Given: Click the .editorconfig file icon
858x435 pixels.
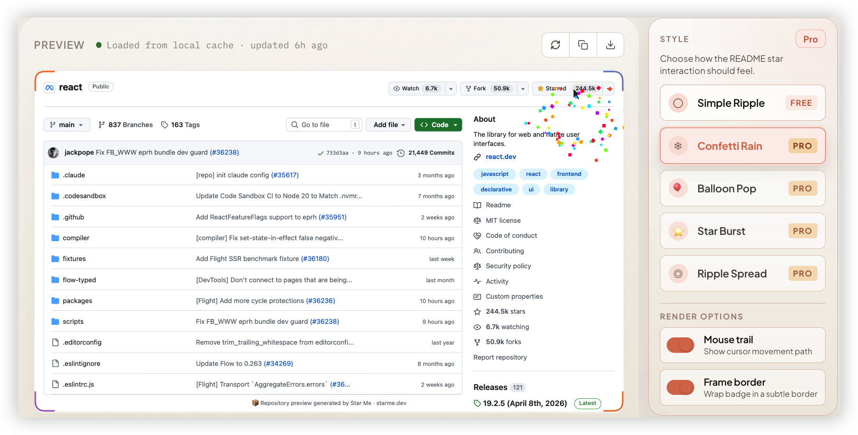Looking at the screenshot, I should 55,342.
